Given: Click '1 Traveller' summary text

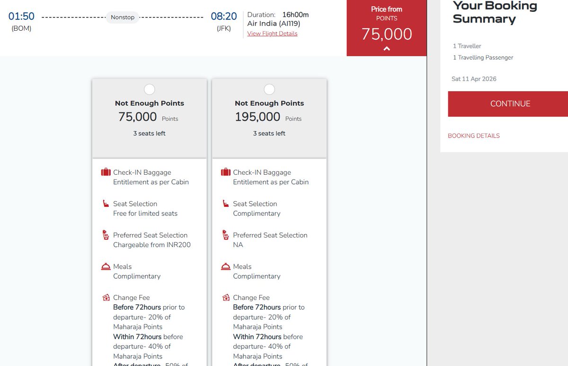Looking at the screenshot, I should (467, 46).
